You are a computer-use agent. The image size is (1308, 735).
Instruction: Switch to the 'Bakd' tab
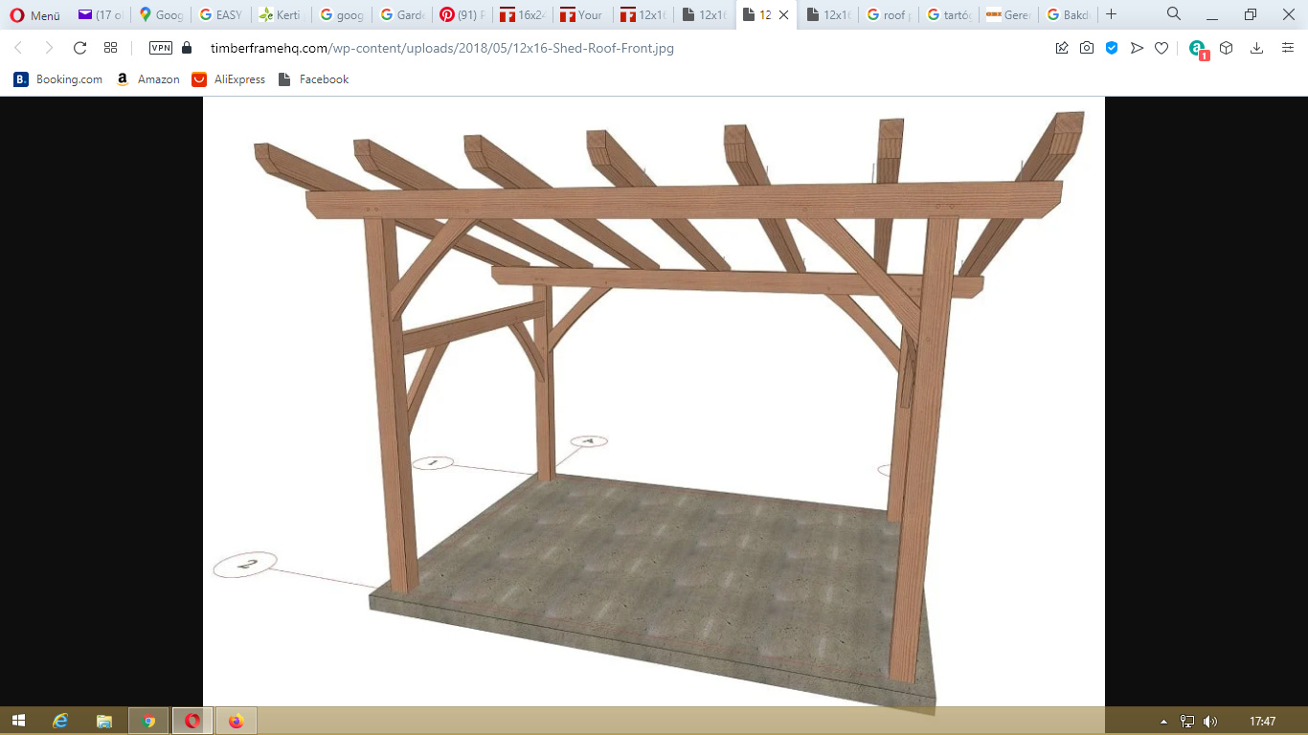pyautogui.click(x=1068, y=15)
